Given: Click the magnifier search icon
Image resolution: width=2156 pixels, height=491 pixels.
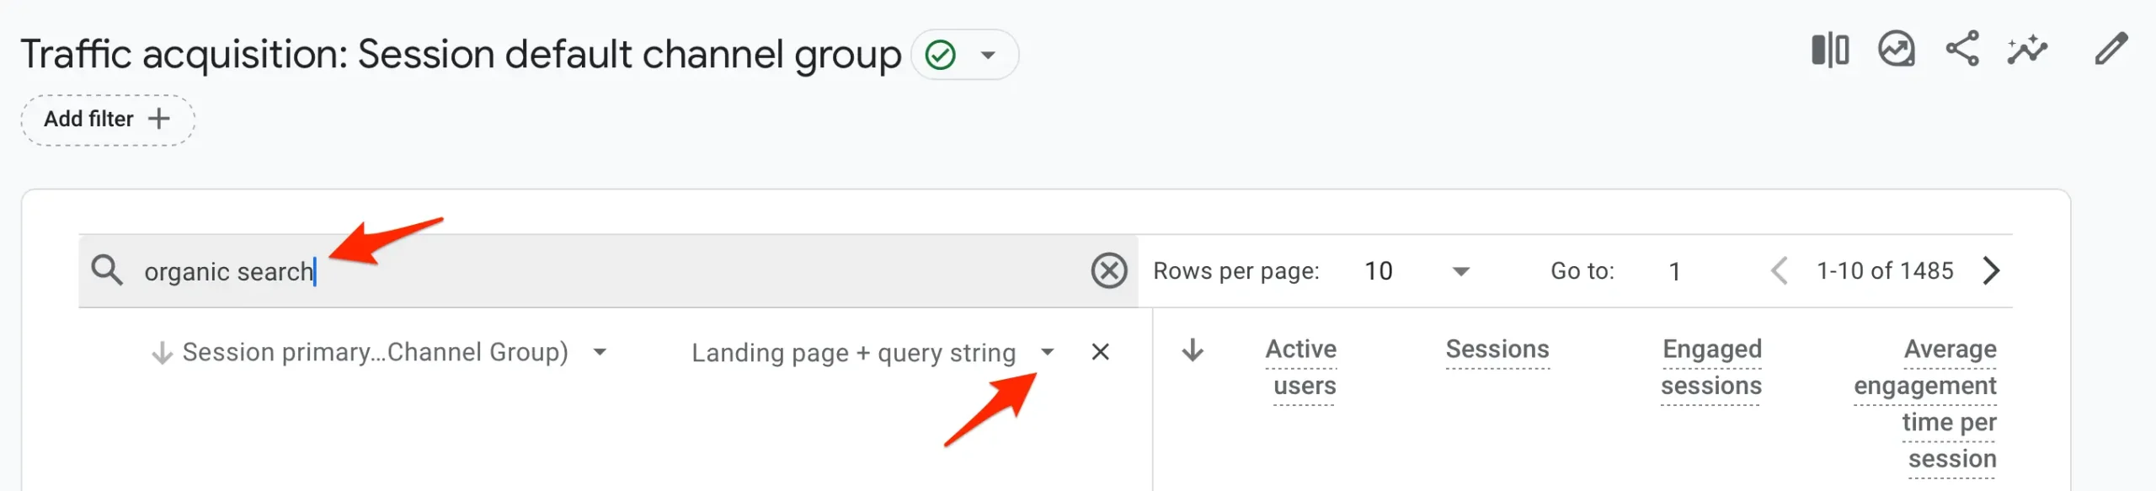Looking at the screenshot, I should point(107,271).
